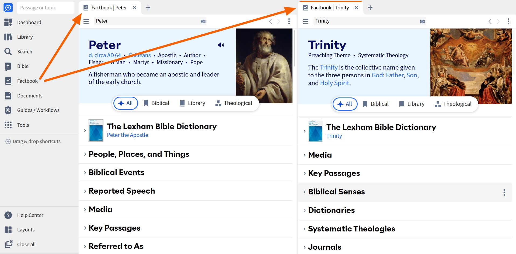Open the Peter panel hamburger menu

pos(86,21)
